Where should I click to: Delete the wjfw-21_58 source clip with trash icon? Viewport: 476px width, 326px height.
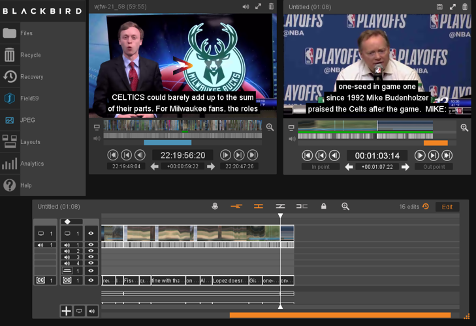[271, 7]
